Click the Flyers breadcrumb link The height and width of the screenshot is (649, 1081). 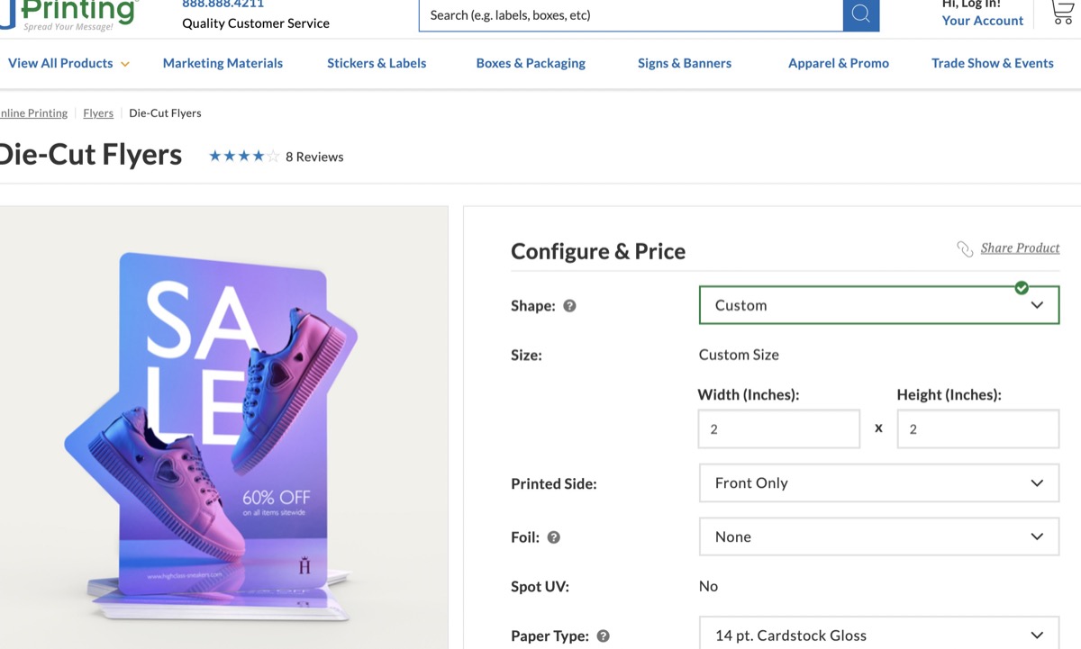[x=98, y=113]
